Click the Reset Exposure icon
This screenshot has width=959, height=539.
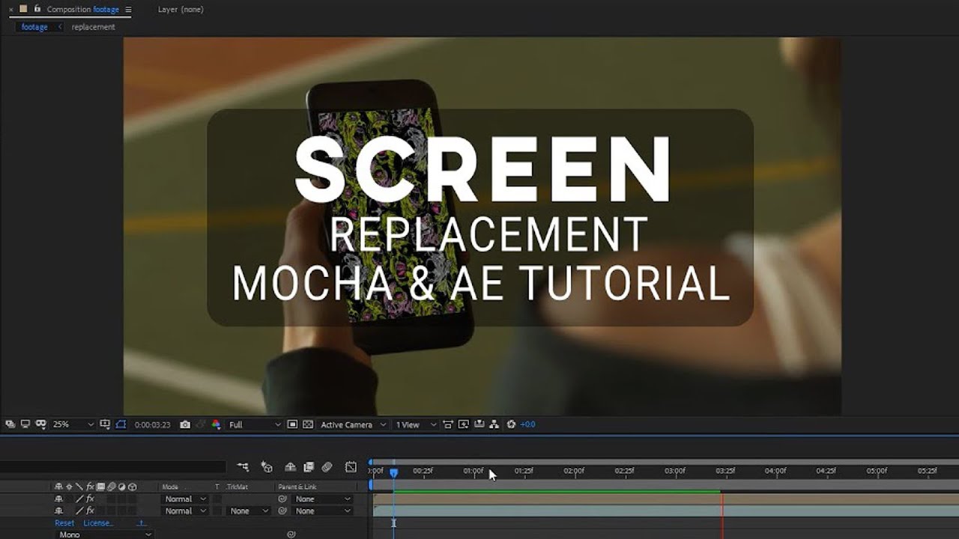[x=511, y=424]
